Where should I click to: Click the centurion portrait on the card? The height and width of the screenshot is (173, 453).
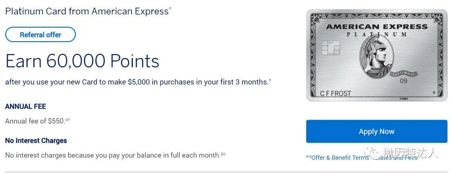click(377, 59)
